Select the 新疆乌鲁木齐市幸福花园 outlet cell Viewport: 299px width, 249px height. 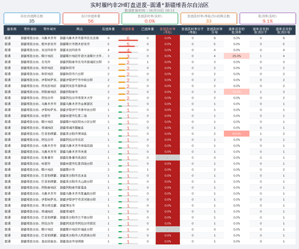77,146
